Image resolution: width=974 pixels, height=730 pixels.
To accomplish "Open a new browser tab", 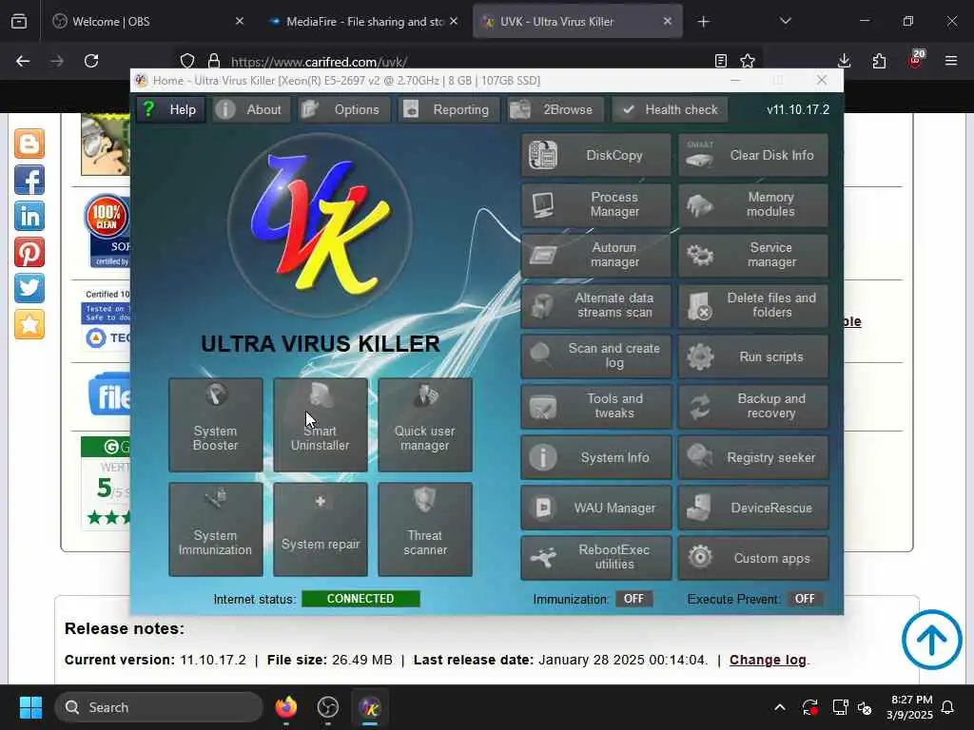I will [x=703, y=22].
